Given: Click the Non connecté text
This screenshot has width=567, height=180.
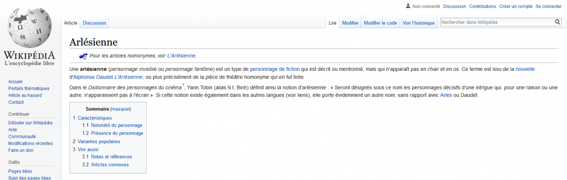Looking at the screenshot, I should [x=426, y=6].
